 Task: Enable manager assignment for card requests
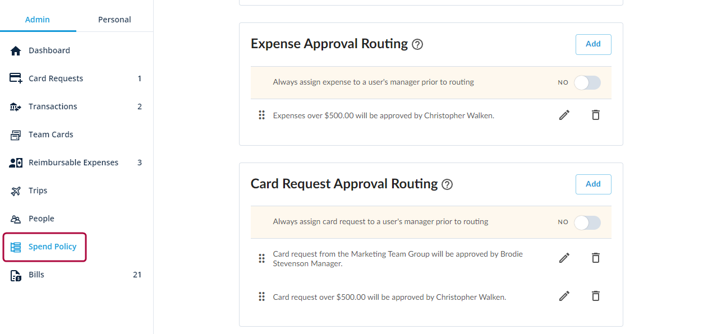587,222
